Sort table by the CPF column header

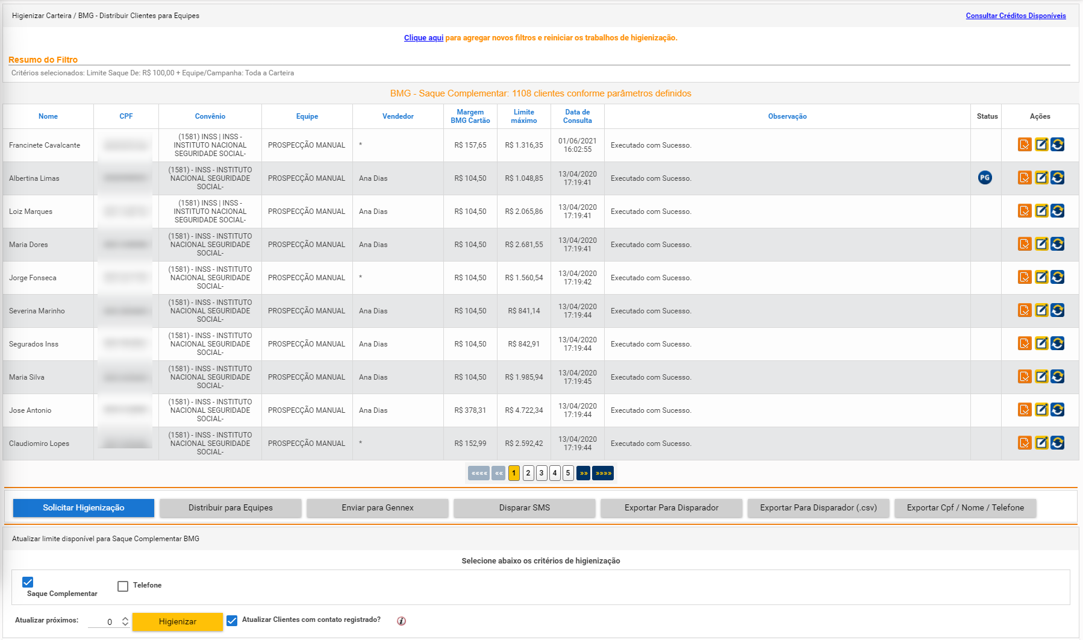[126, 116]
